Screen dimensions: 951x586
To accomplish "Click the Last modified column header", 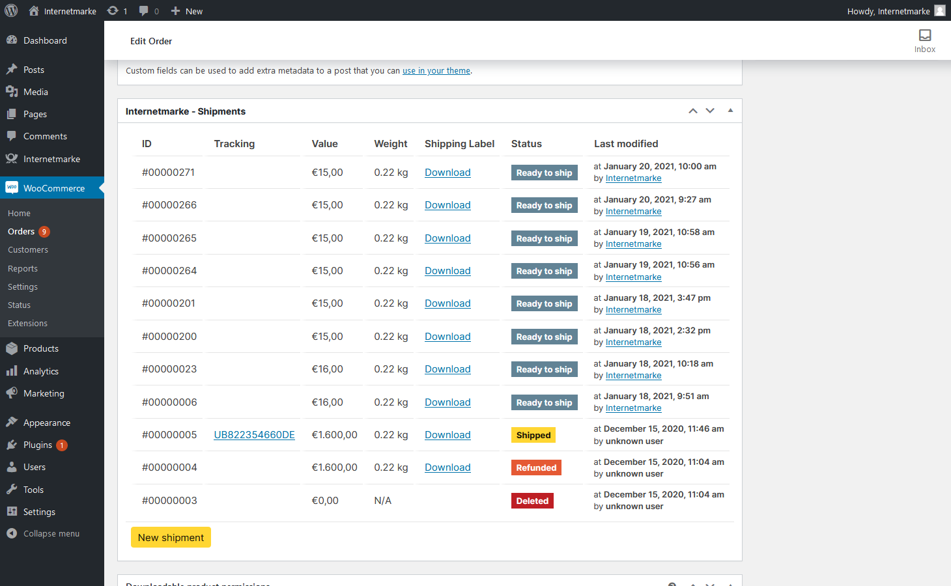I will [x=626, y=144].
